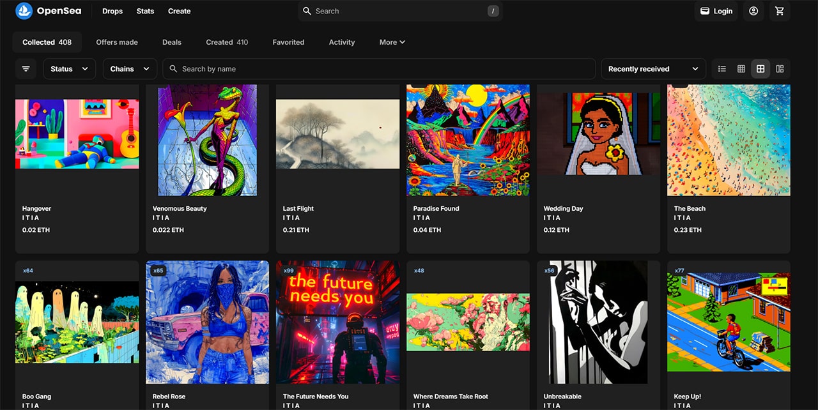Click the x99 quantity badge
Image resolution: width=818 pixels, height=410 pixels.
289,271
